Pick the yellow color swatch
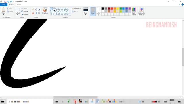This screenshot has height=104, width=184. [118, 8]
